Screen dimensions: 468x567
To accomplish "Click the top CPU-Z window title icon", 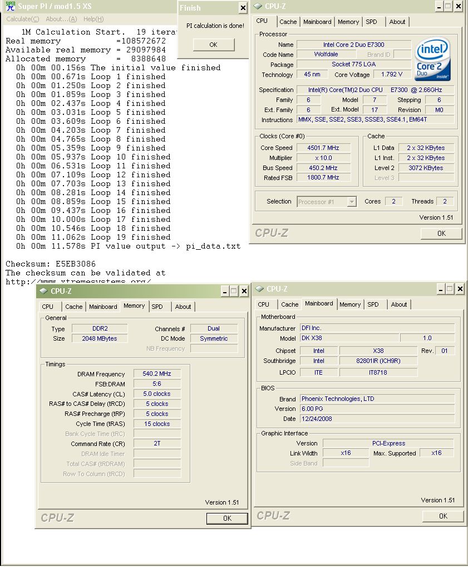I will click(x=258, y=6).
